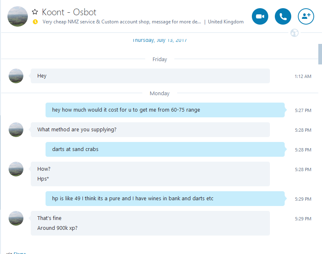
Task: Select the "Around 900k xp?" message
Action: click(x=57, y=228)
